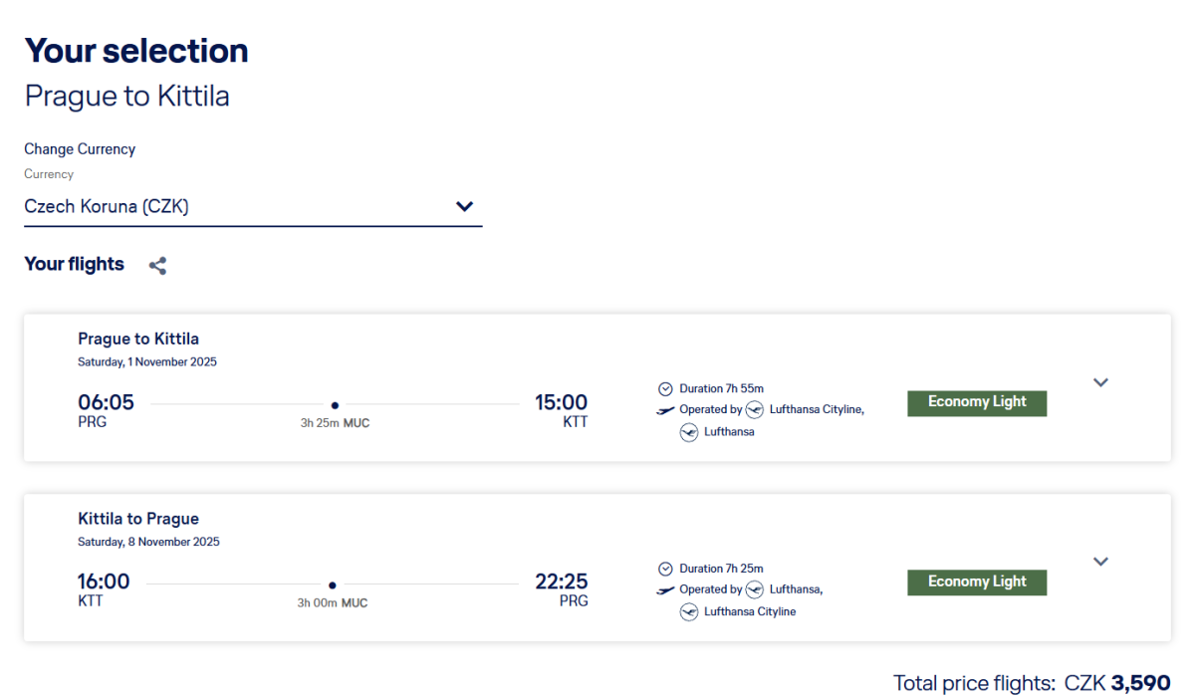This screenshot has width=1195, height=699.
Task: Click the share icon beside Your flights
Action: 157,266
